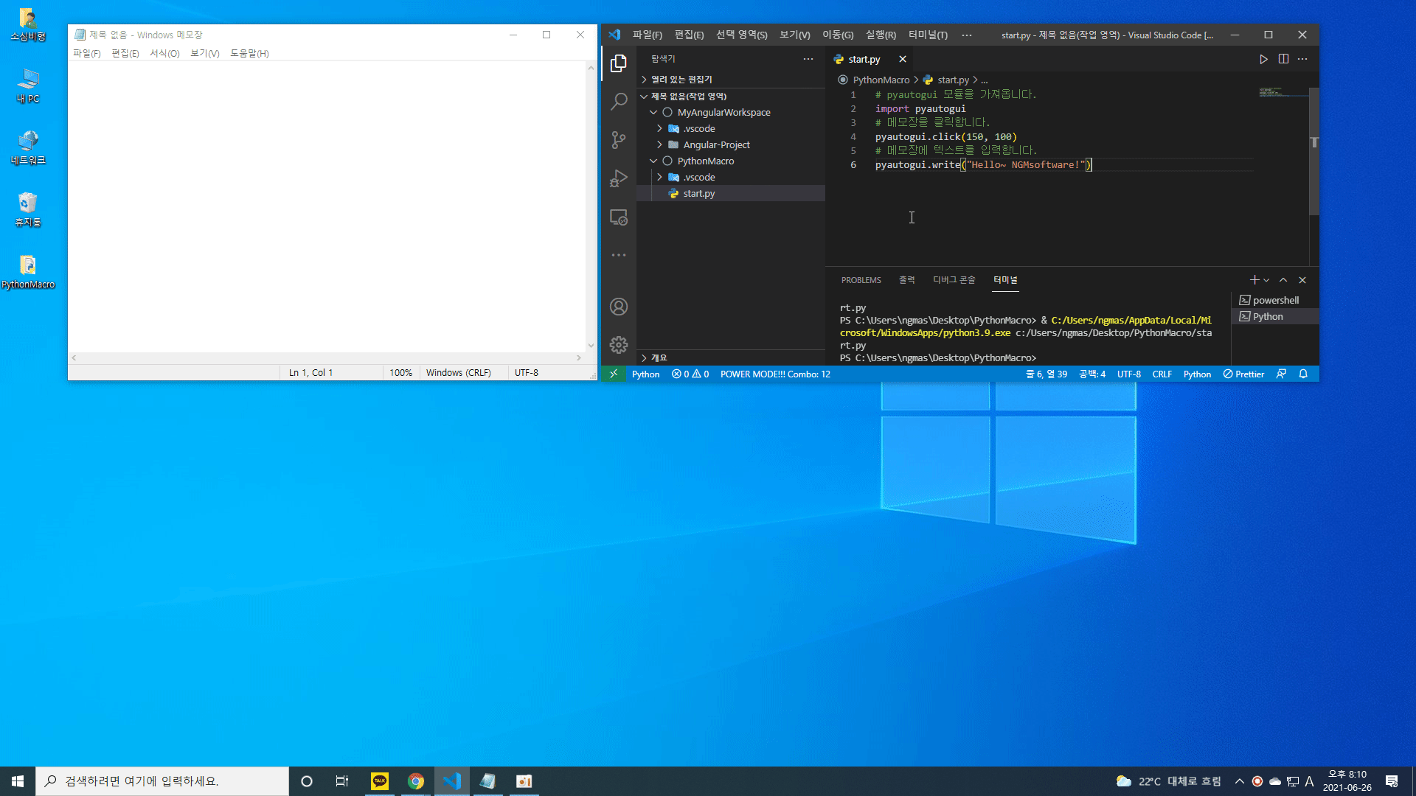Open the new terminal launch profile dropdown
The height and width of the screenshot is (796, 1416).
1266,280
